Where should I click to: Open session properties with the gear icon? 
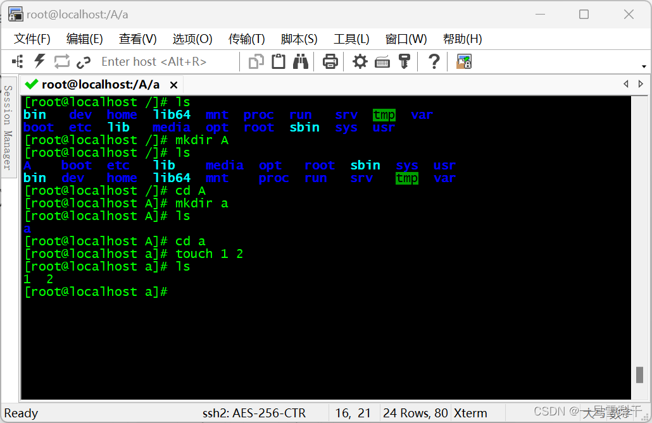pyautogui.click(x=360, y=61)
